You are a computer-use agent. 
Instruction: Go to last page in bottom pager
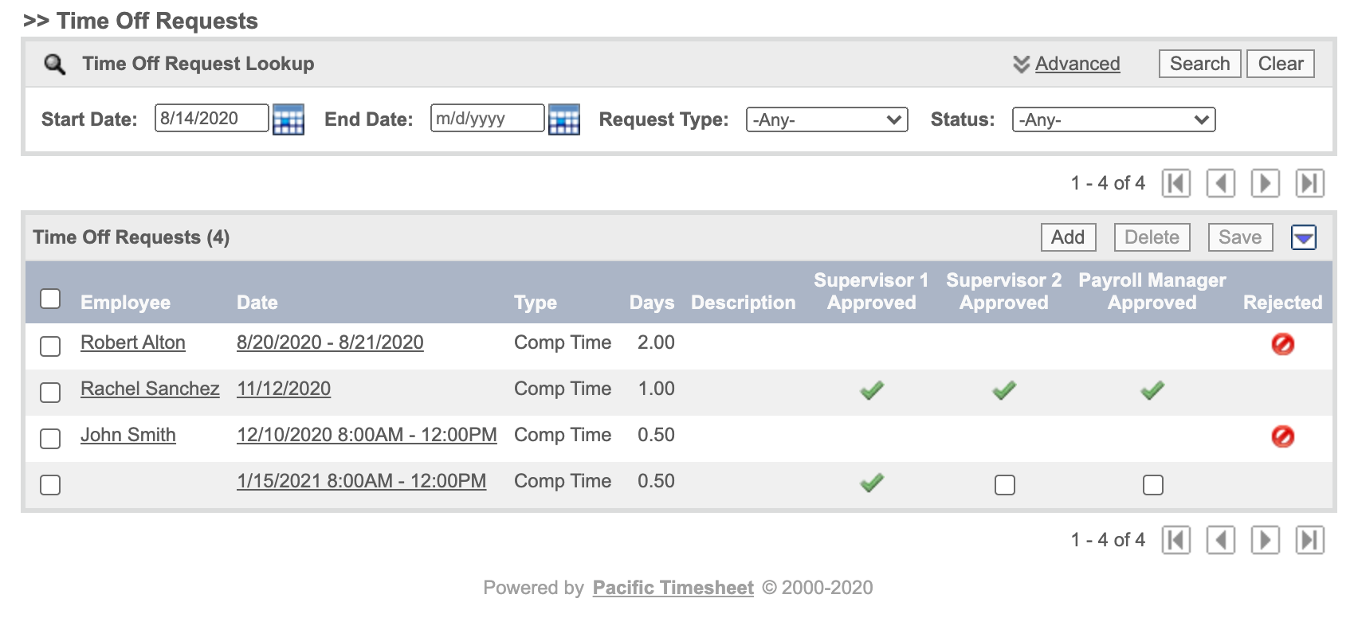pyautogui.click(x=1309, y=540)
